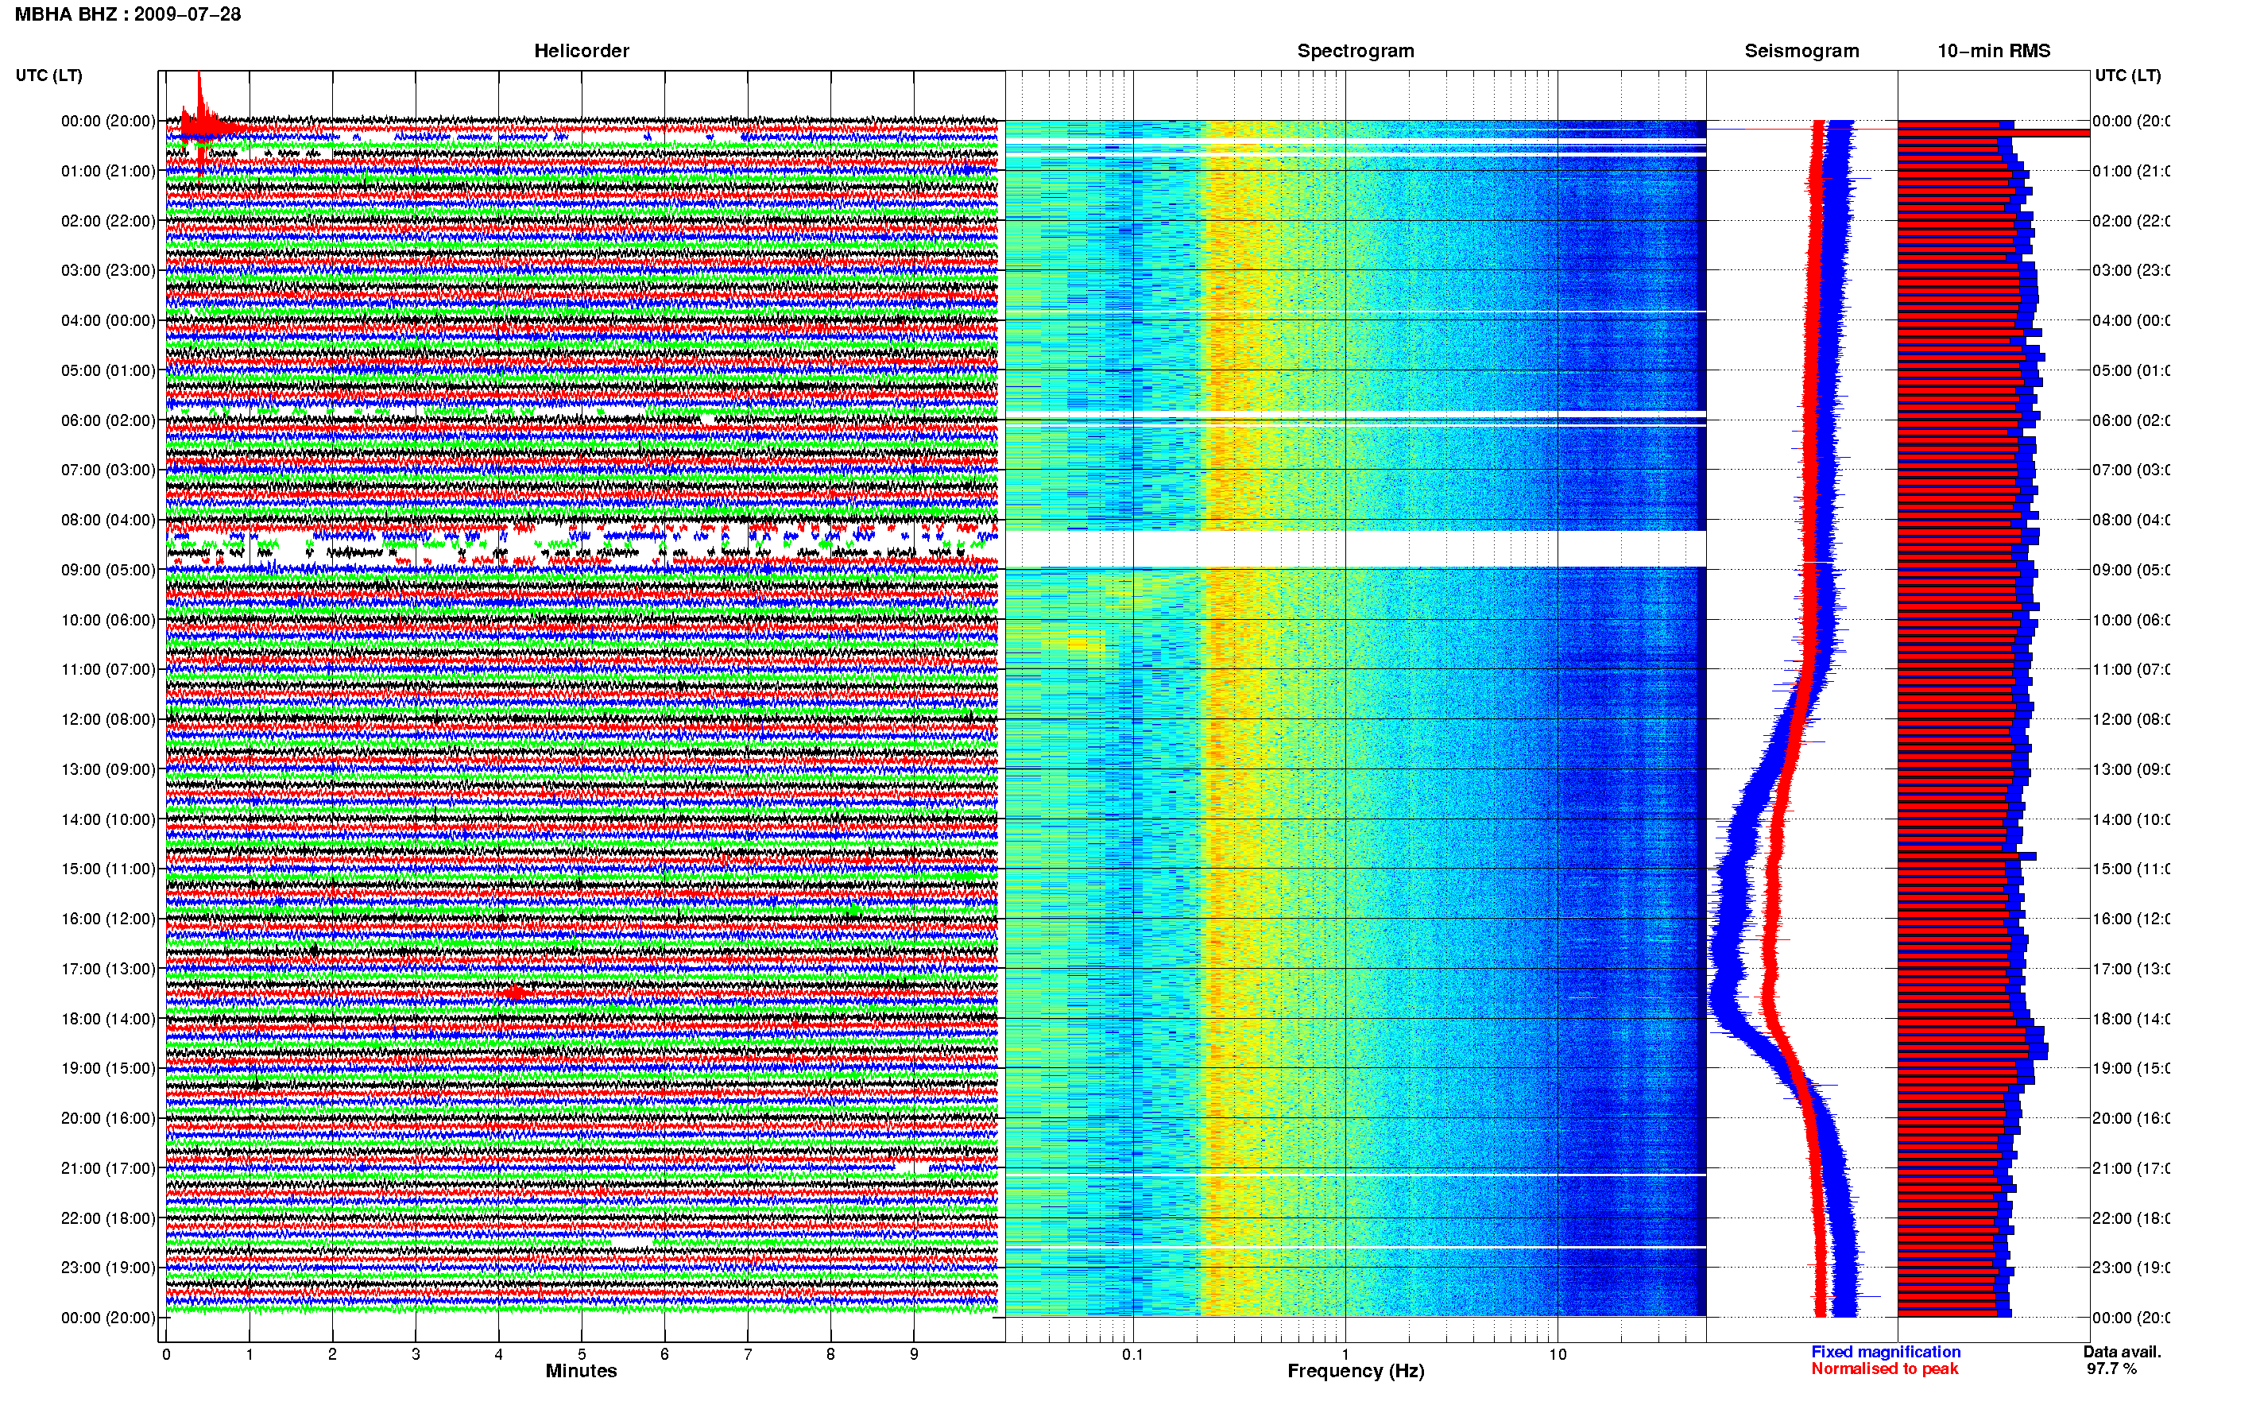Click the minute 5 tick label on helicorder axis
Image resolution: width=2260 pixels, height=1413 pixels.
pos(581,1354)
